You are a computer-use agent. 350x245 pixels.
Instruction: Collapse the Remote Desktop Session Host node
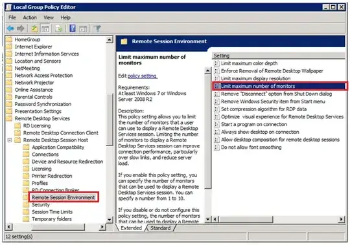[10, 140]
